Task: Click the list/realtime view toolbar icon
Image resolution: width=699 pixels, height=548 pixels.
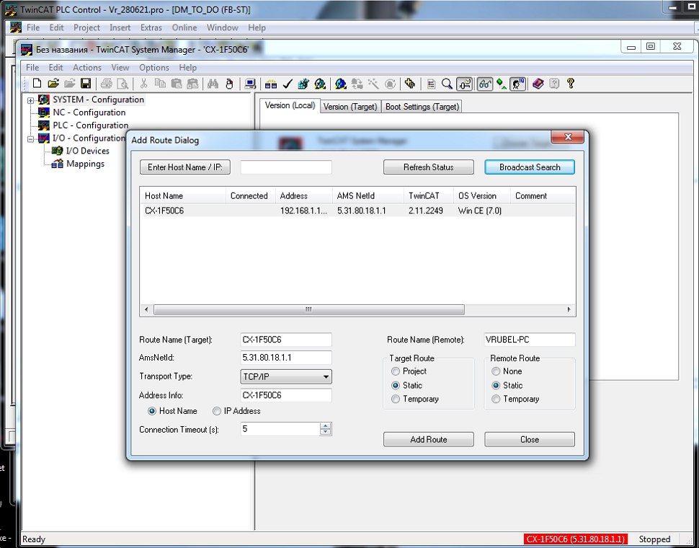Action: point(431,84)
